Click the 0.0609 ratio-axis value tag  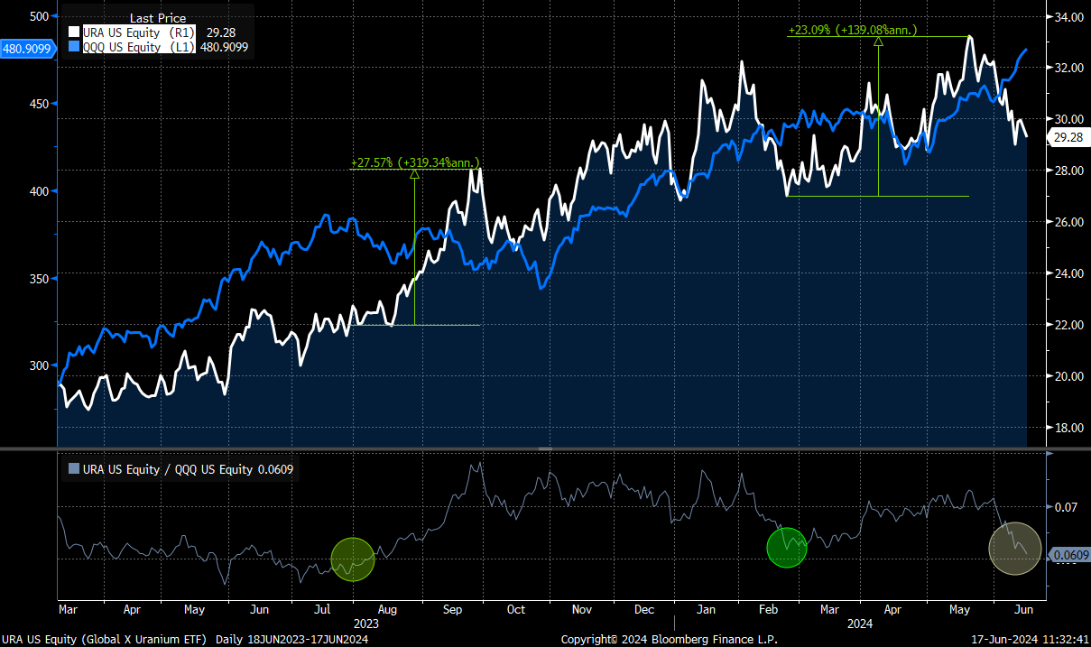(1072, 555)
